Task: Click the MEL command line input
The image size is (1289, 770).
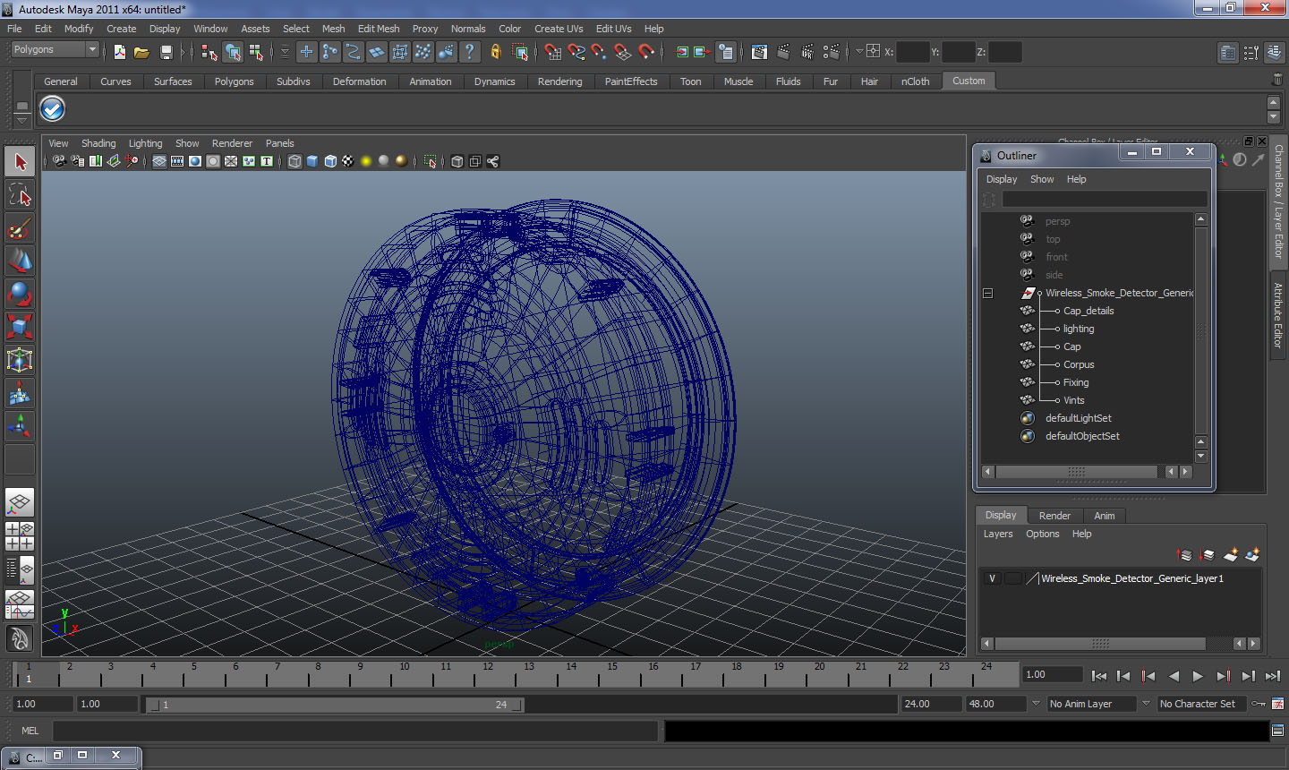Action: 355,731
